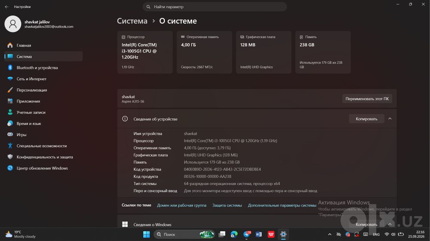430x241 pixels.
Task: Open Защита системы link
Action: pyautogui.click(x=227, y=205)
